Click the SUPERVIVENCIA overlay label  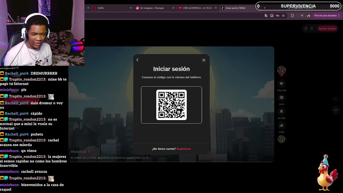click(x=298, y=6)
